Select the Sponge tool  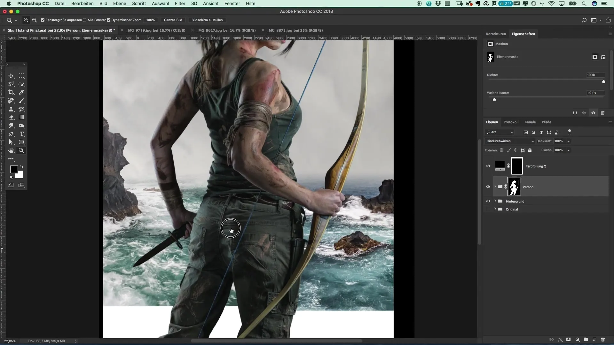[21, 126]
